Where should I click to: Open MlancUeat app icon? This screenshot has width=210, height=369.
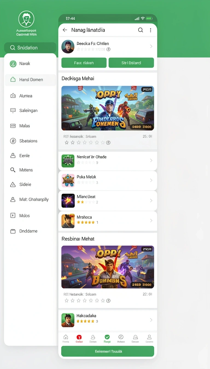click(68, 200)
